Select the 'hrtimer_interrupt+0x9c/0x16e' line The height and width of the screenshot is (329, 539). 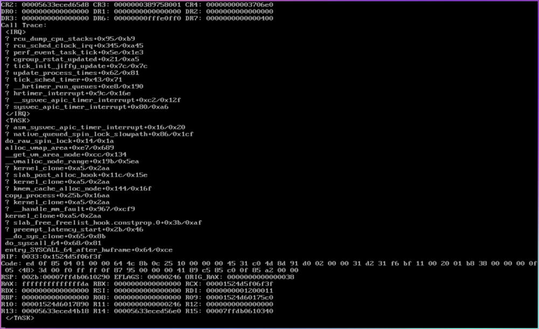point(68,93)
